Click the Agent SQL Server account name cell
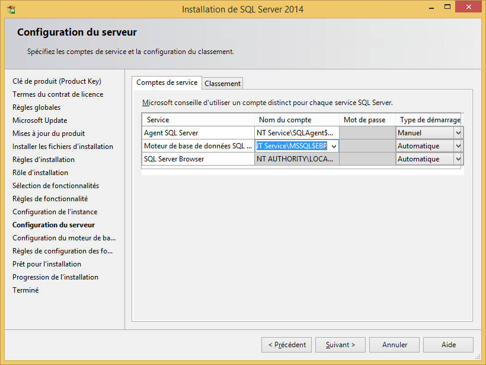The height and width of the screenshot is (365, 486). [296, 133]
